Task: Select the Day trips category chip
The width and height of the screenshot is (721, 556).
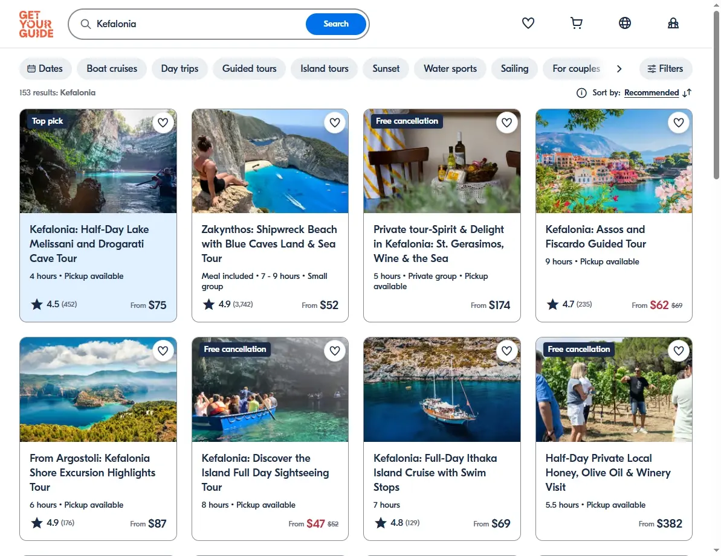Action: tap(179, 68)
